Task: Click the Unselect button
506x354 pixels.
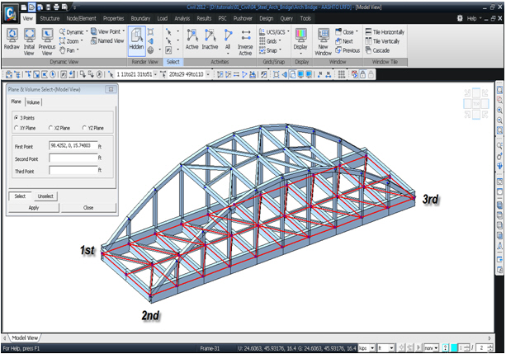Action: 45,196
